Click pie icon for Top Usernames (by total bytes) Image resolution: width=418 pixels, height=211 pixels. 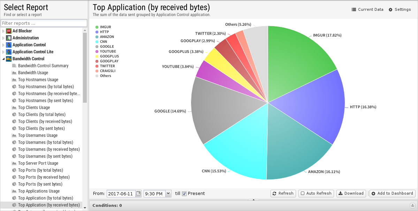[14, 142]
